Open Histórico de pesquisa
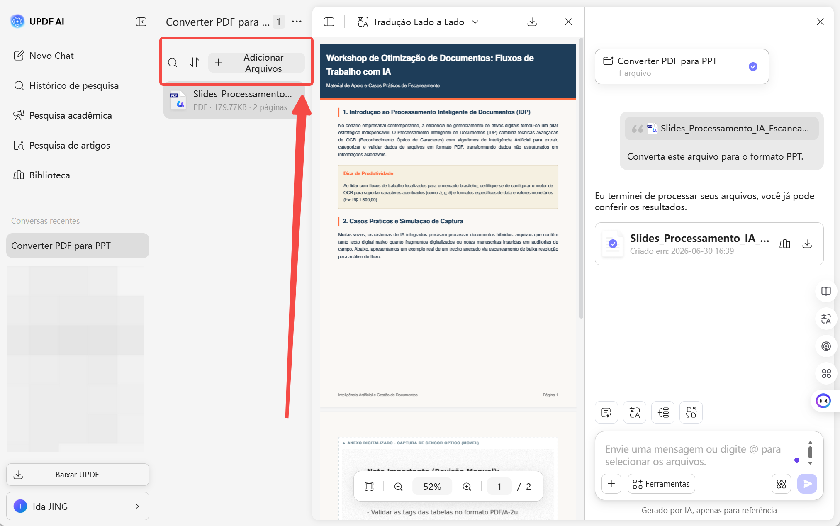The width and height of the screenshot is (840, 526). point(66,85)
